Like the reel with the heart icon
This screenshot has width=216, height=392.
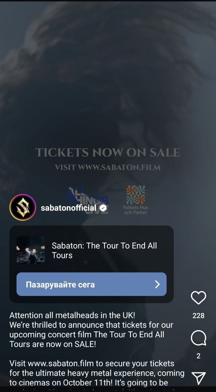[x=198, y=298]
